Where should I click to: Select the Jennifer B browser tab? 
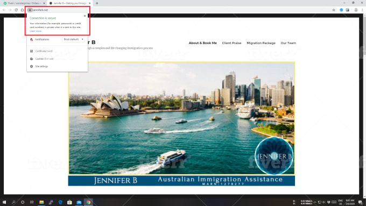pyautogui.click(x=69, y=3)
